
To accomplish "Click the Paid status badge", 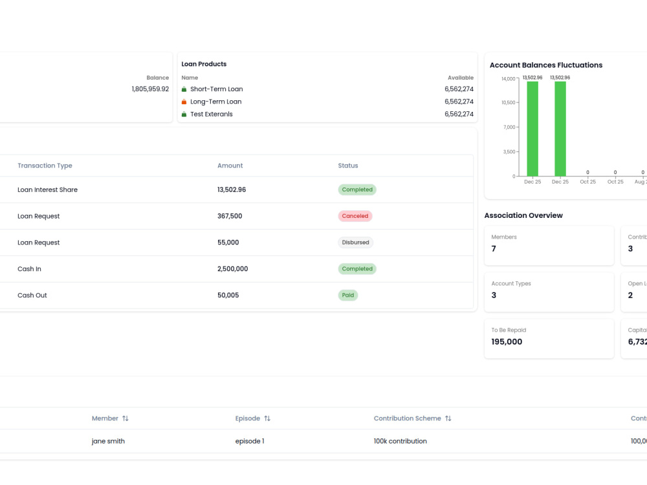I will click(348, 296).
